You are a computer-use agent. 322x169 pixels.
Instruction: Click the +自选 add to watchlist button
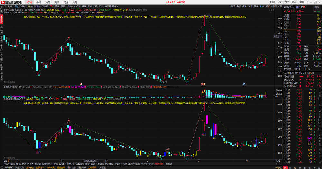point(274,6)
